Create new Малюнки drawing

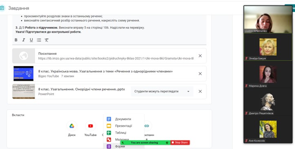click(124, 139)
